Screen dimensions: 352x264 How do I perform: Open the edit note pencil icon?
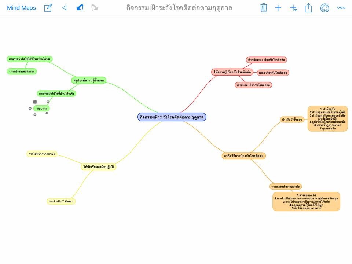coord(48,8)
